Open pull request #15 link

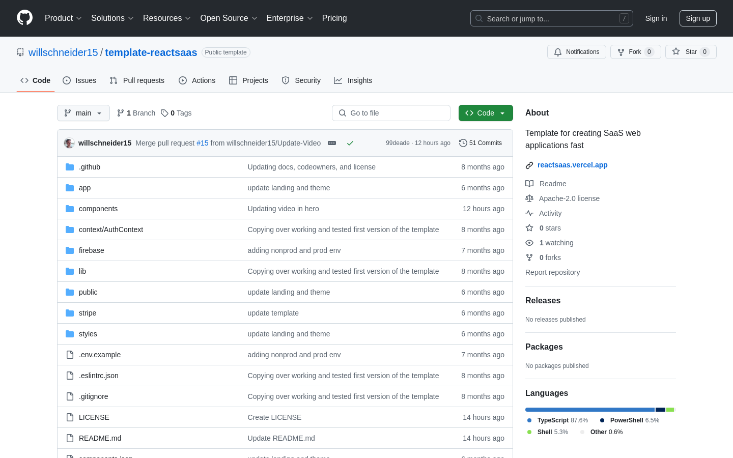pos(203,143)
